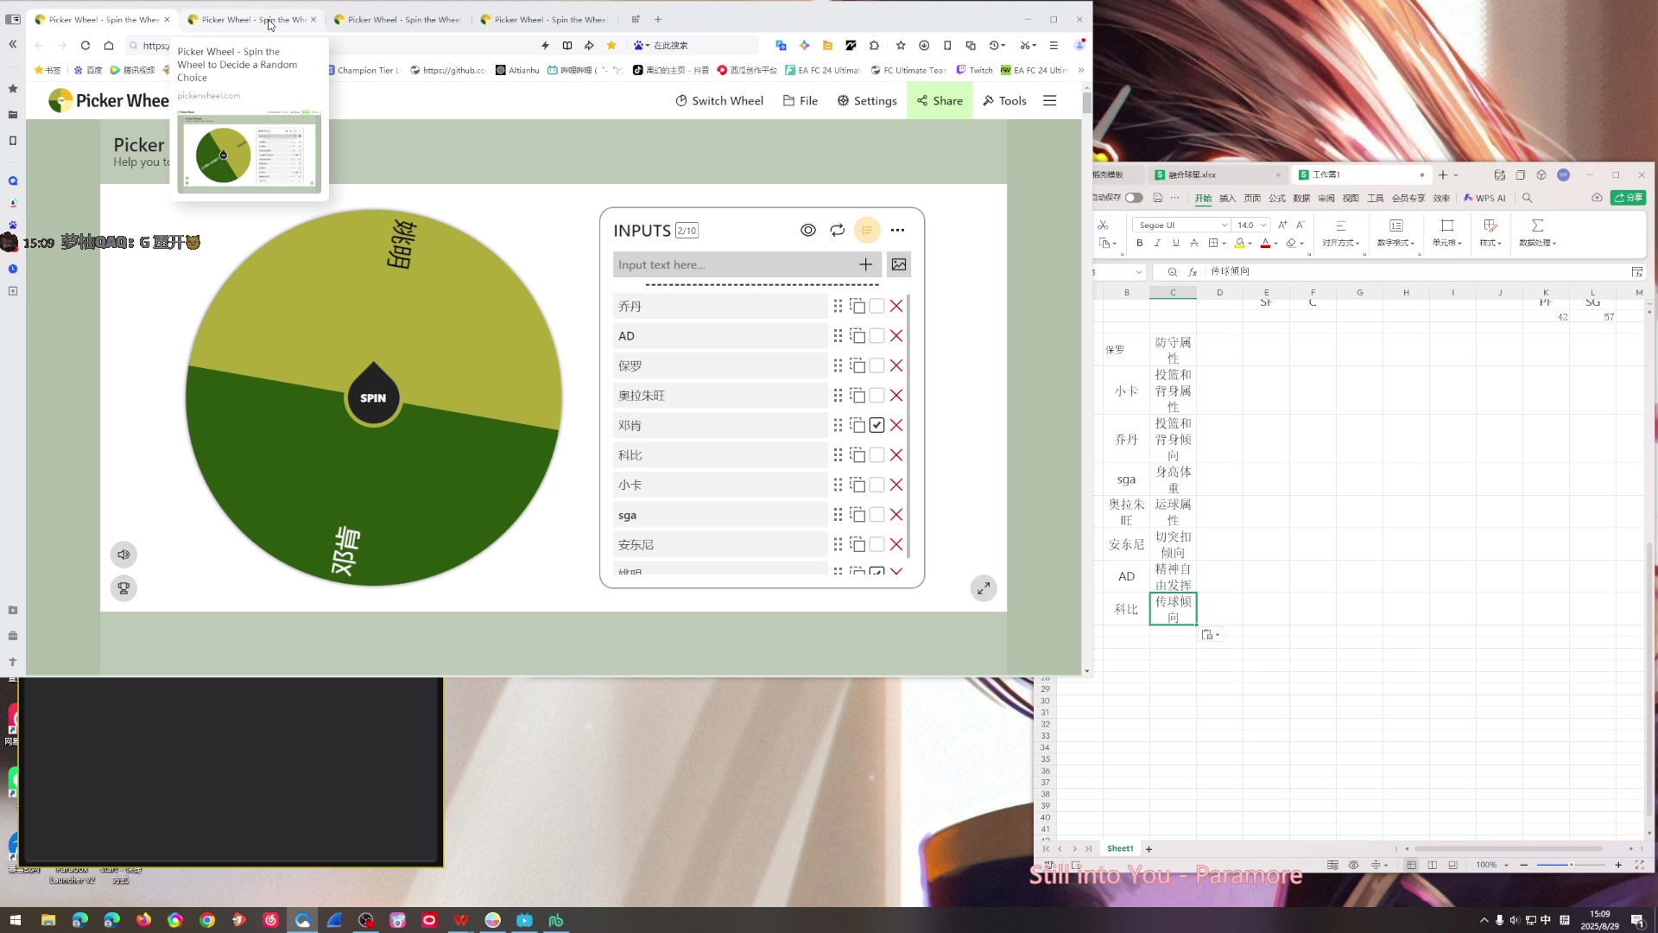Screen dimensions: 1658x933
Task: Expand the borders dropdown arrow
Action: [1225, 244]
